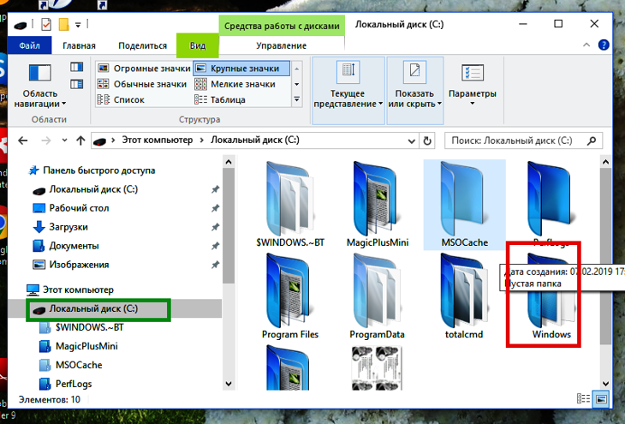The width and height of the screenshot is (625, 424).
Task: Click navigation pane scroll down arrow
Action: tap(229, 384)
